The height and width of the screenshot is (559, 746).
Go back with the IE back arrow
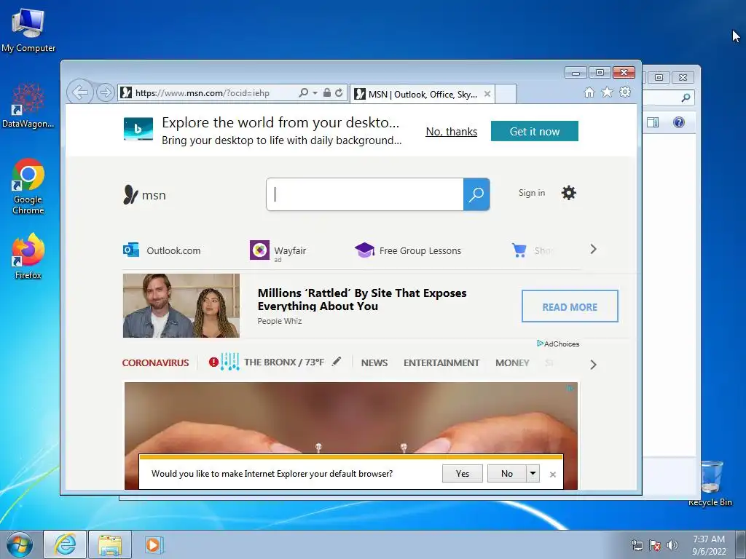pyautogui.click(x=79, y=92)
